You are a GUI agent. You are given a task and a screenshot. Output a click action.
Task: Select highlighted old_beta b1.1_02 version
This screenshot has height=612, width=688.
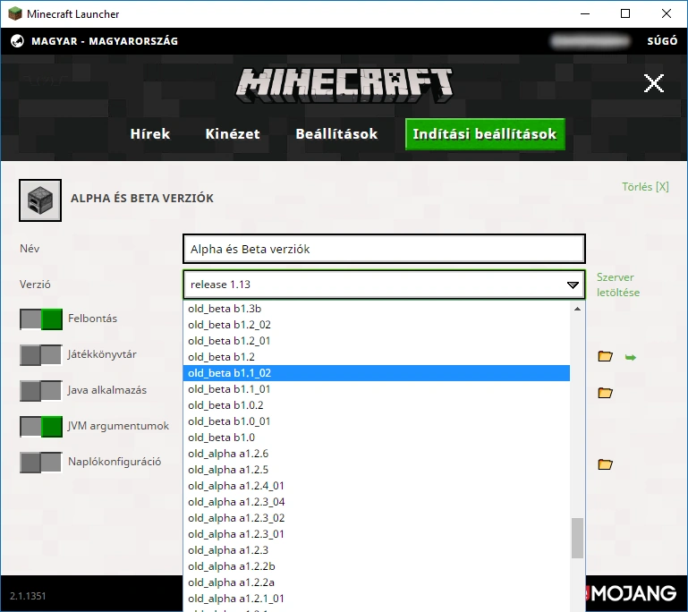click(x=377, y=373)
